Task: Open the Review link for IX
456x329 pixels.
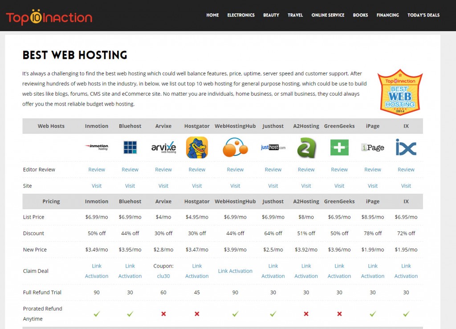Action: [x=406, y=170]
